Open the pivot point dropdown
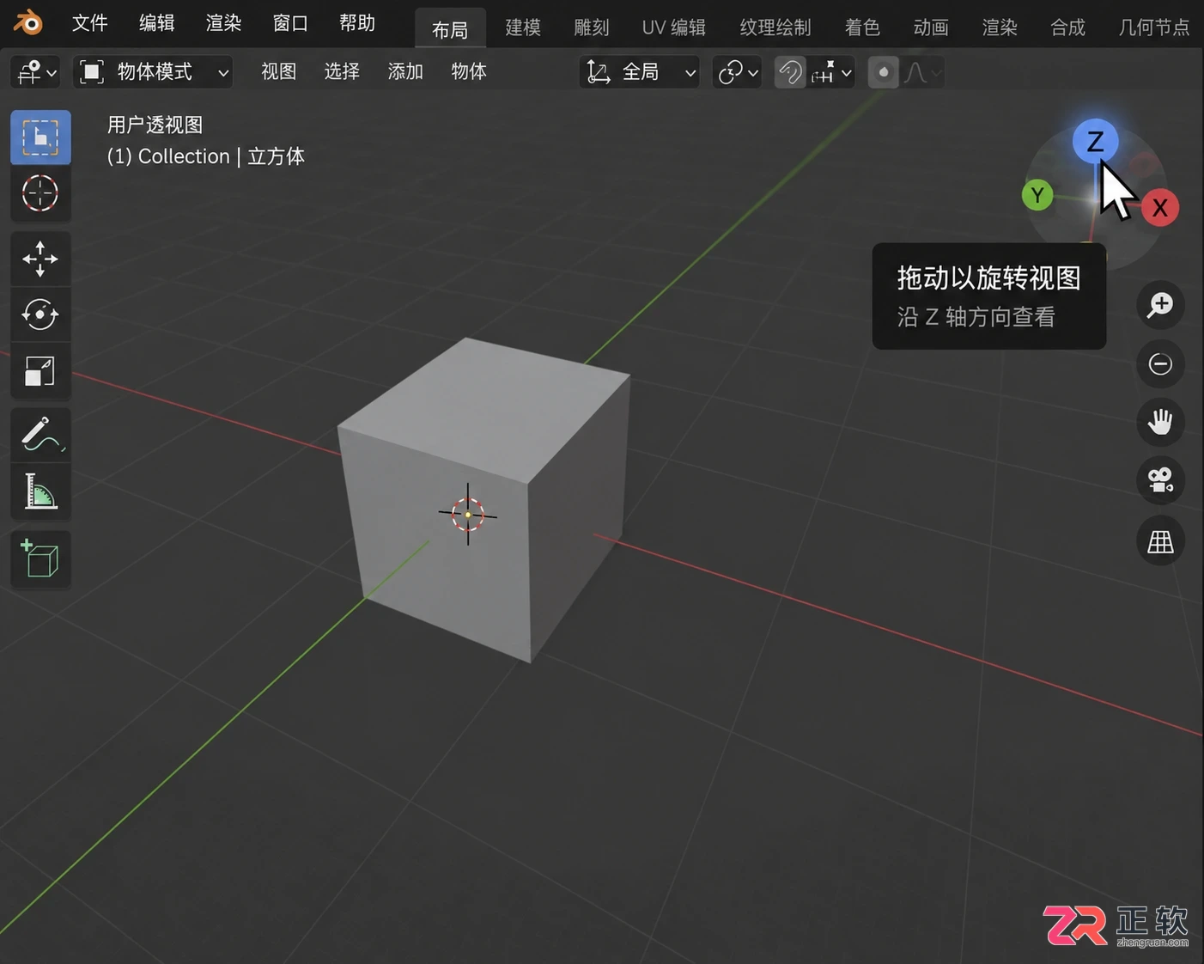Image resolution: width=1204 pixels, height=964 pixels. 738,72
